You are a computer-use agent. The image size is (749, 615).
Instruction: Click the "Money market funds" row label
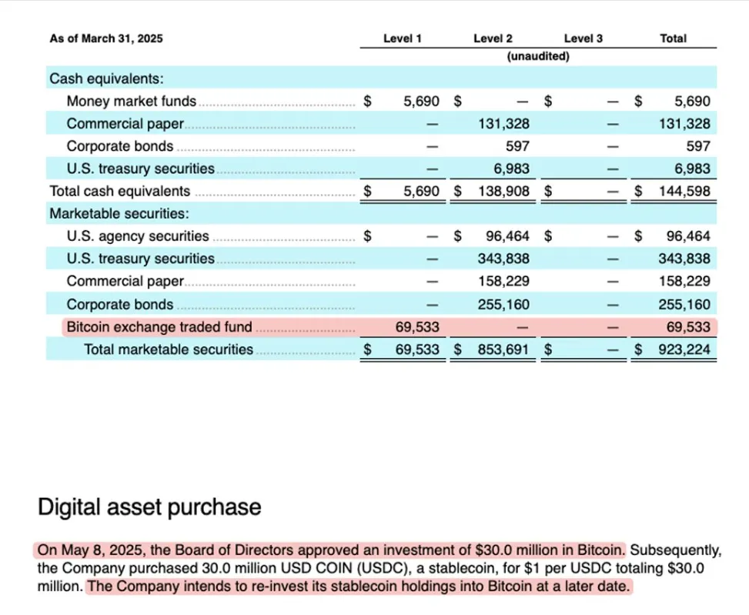click(x=131, y=101)
